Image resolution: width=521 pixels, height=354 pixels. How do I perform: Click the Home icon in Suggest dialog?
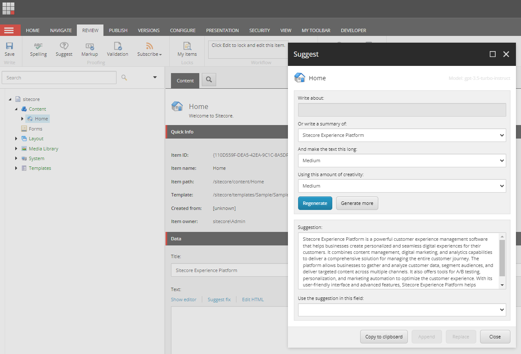click(300, 78)
